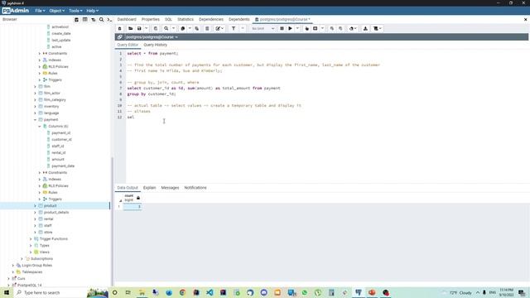Execute the query with the Play button
Screen dimensions: 530x298
(290, 29)
